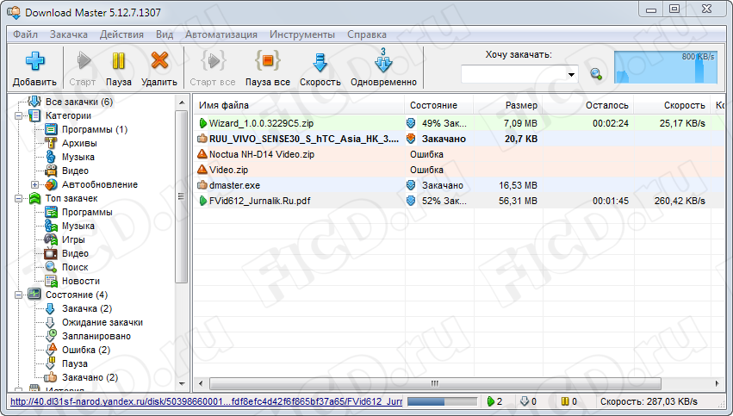This screenshot has height=416, width=733.
Task: Select Все закачки (6) in the tree
Action: (79, 102)
